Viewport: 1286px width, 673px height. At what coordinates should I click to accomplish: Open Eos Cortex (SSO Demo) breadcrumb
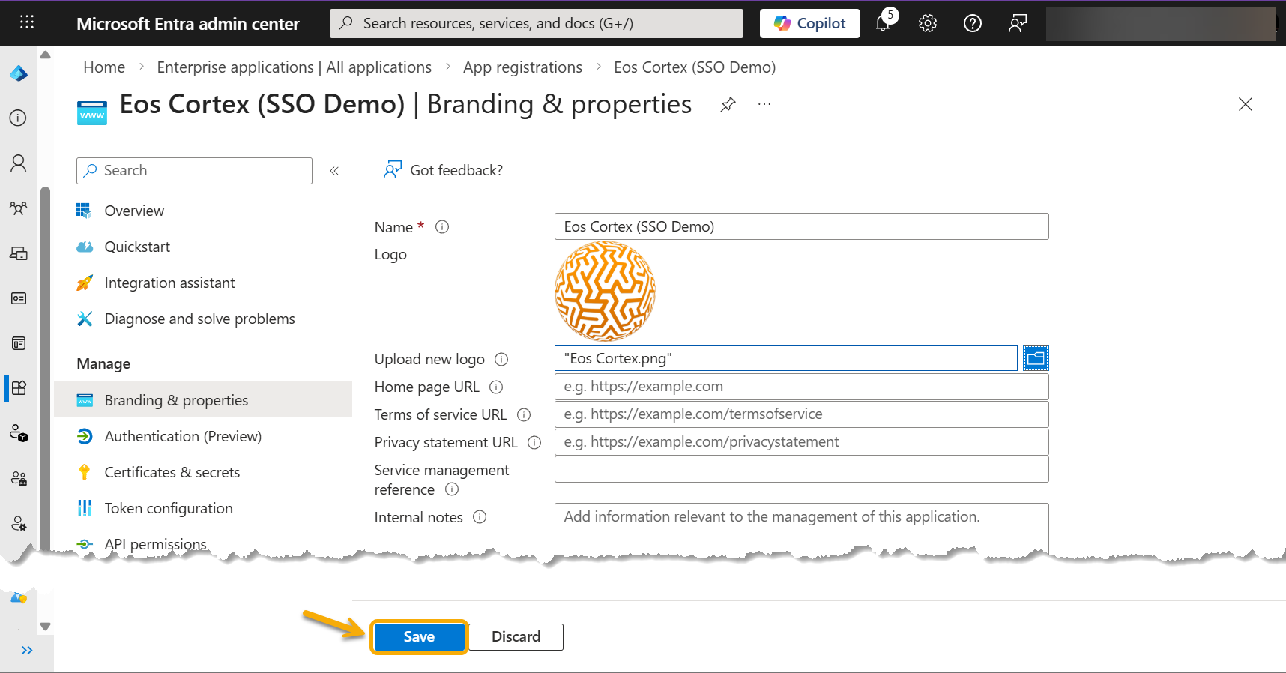point(695,67)
